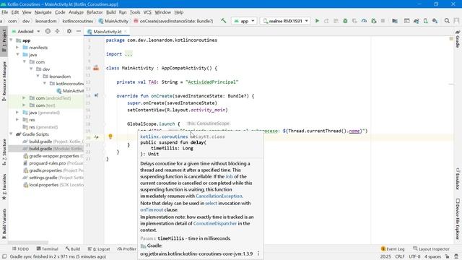
Task: Click the Run with Coverage icon
Action: pos(354,21)
